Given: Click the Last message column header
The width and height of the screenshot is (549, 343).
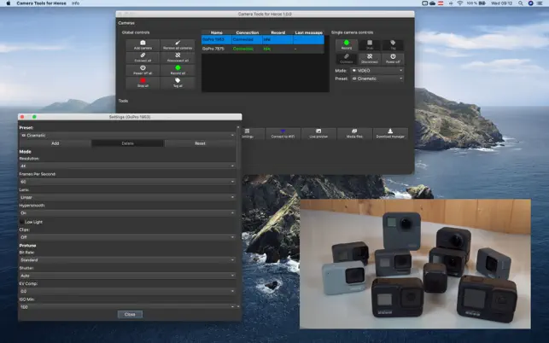Looking at the screenshot, I should pyautogui.click(x=308, y=32).
